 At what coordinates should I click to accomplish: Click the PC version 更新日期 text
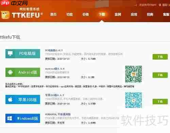[x=57, y=59]
